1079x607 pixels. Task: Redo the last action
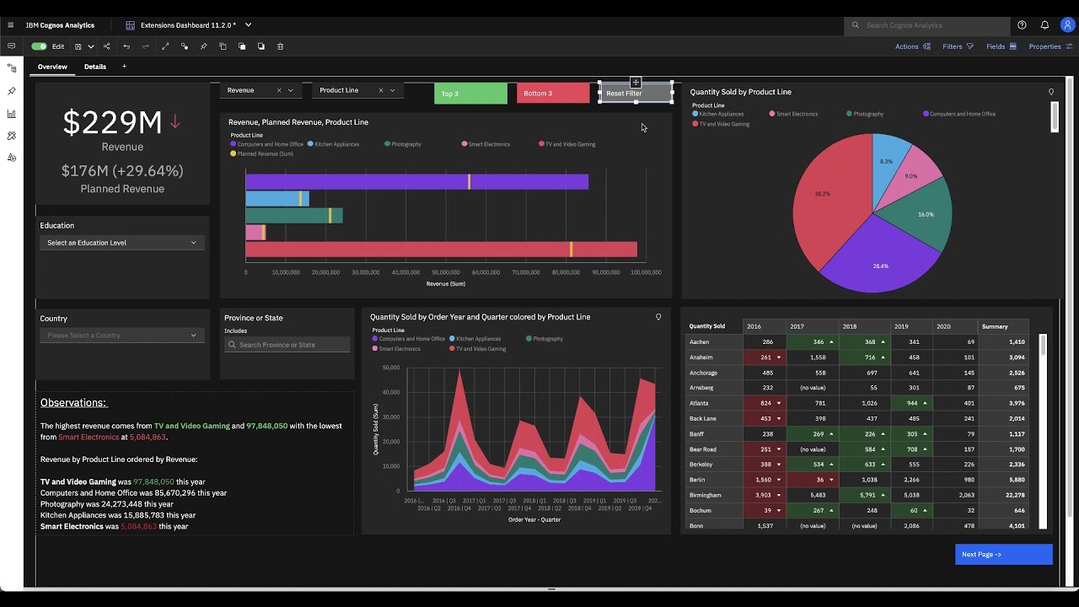145,46
